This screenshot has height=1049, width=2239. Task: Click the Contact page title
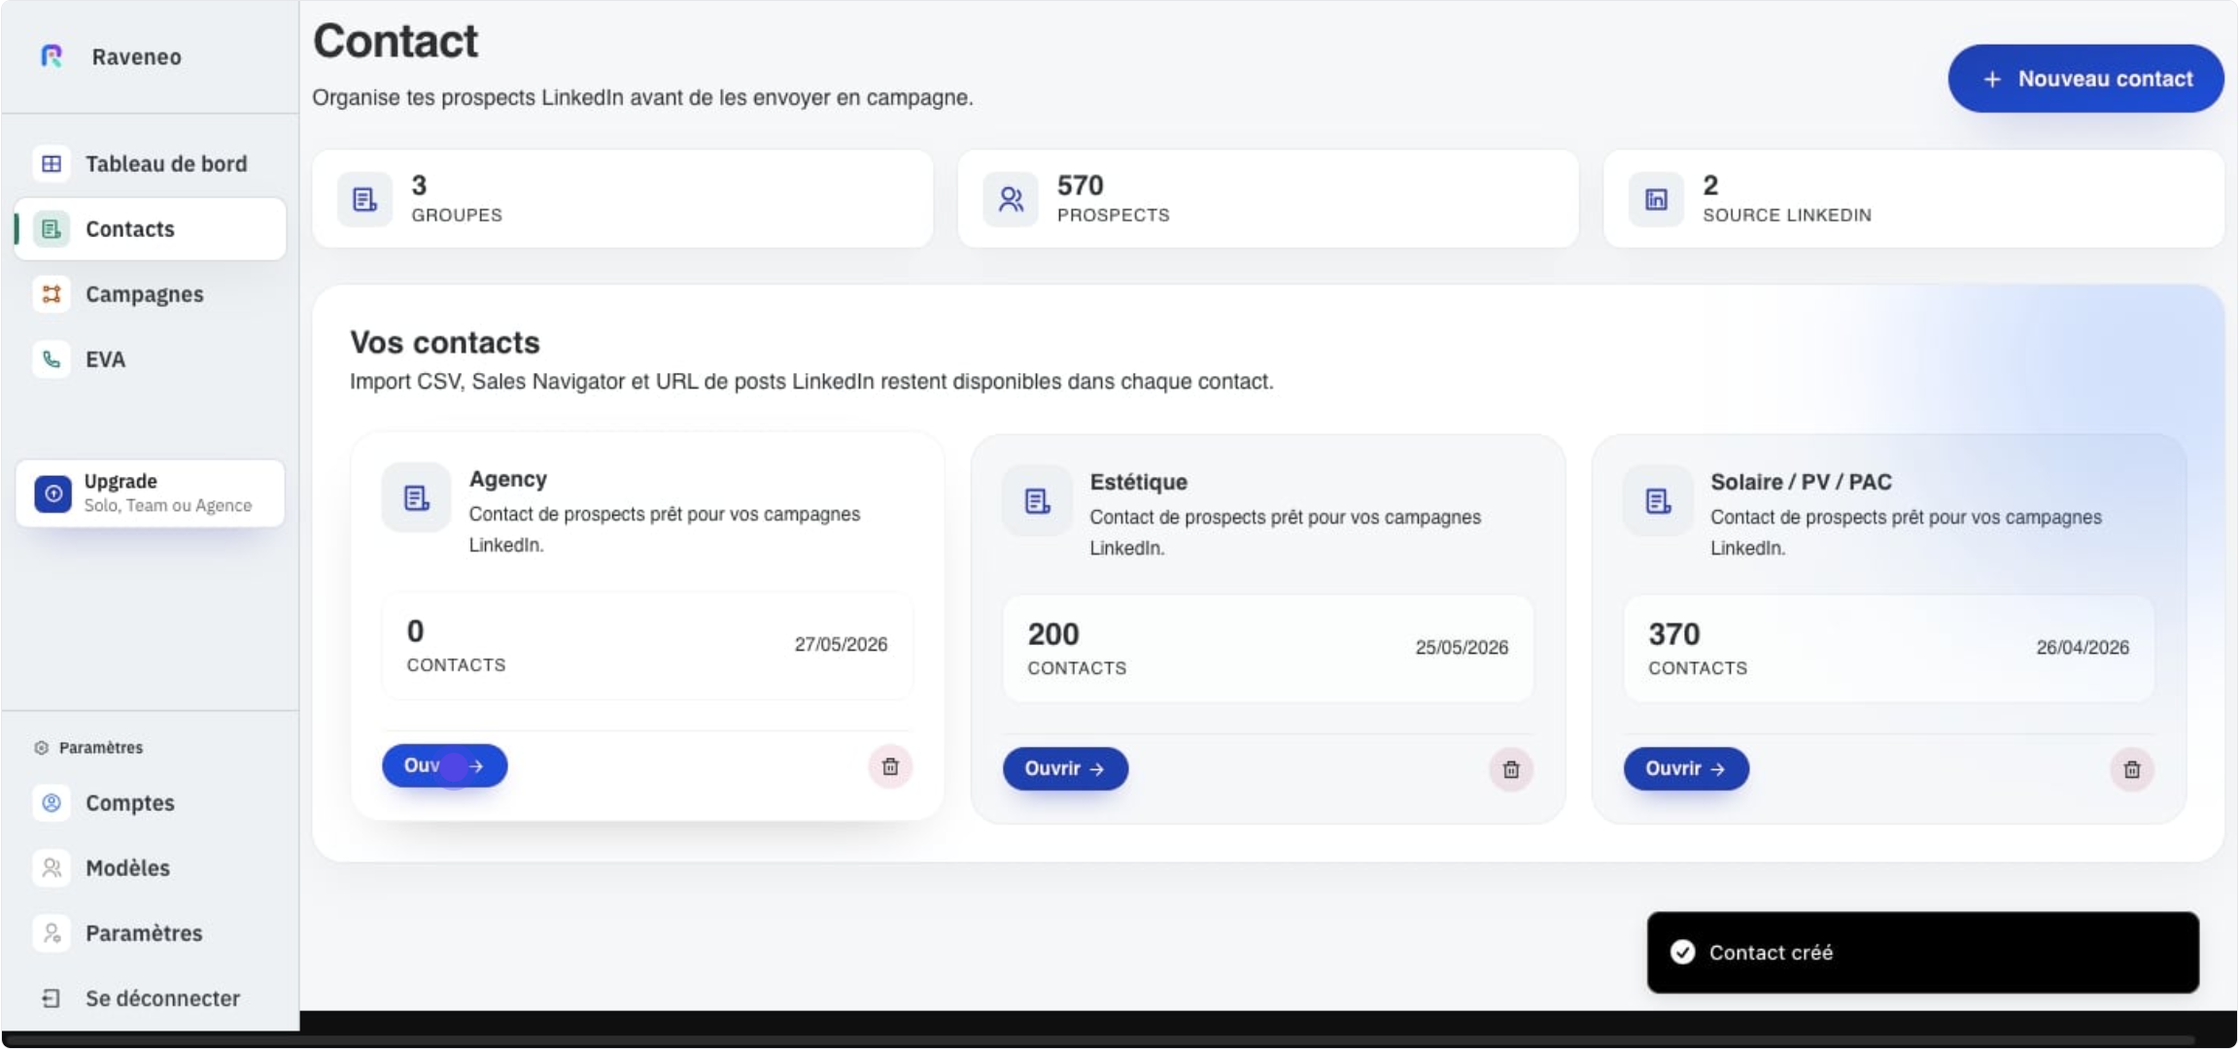(x=396, y=41)
